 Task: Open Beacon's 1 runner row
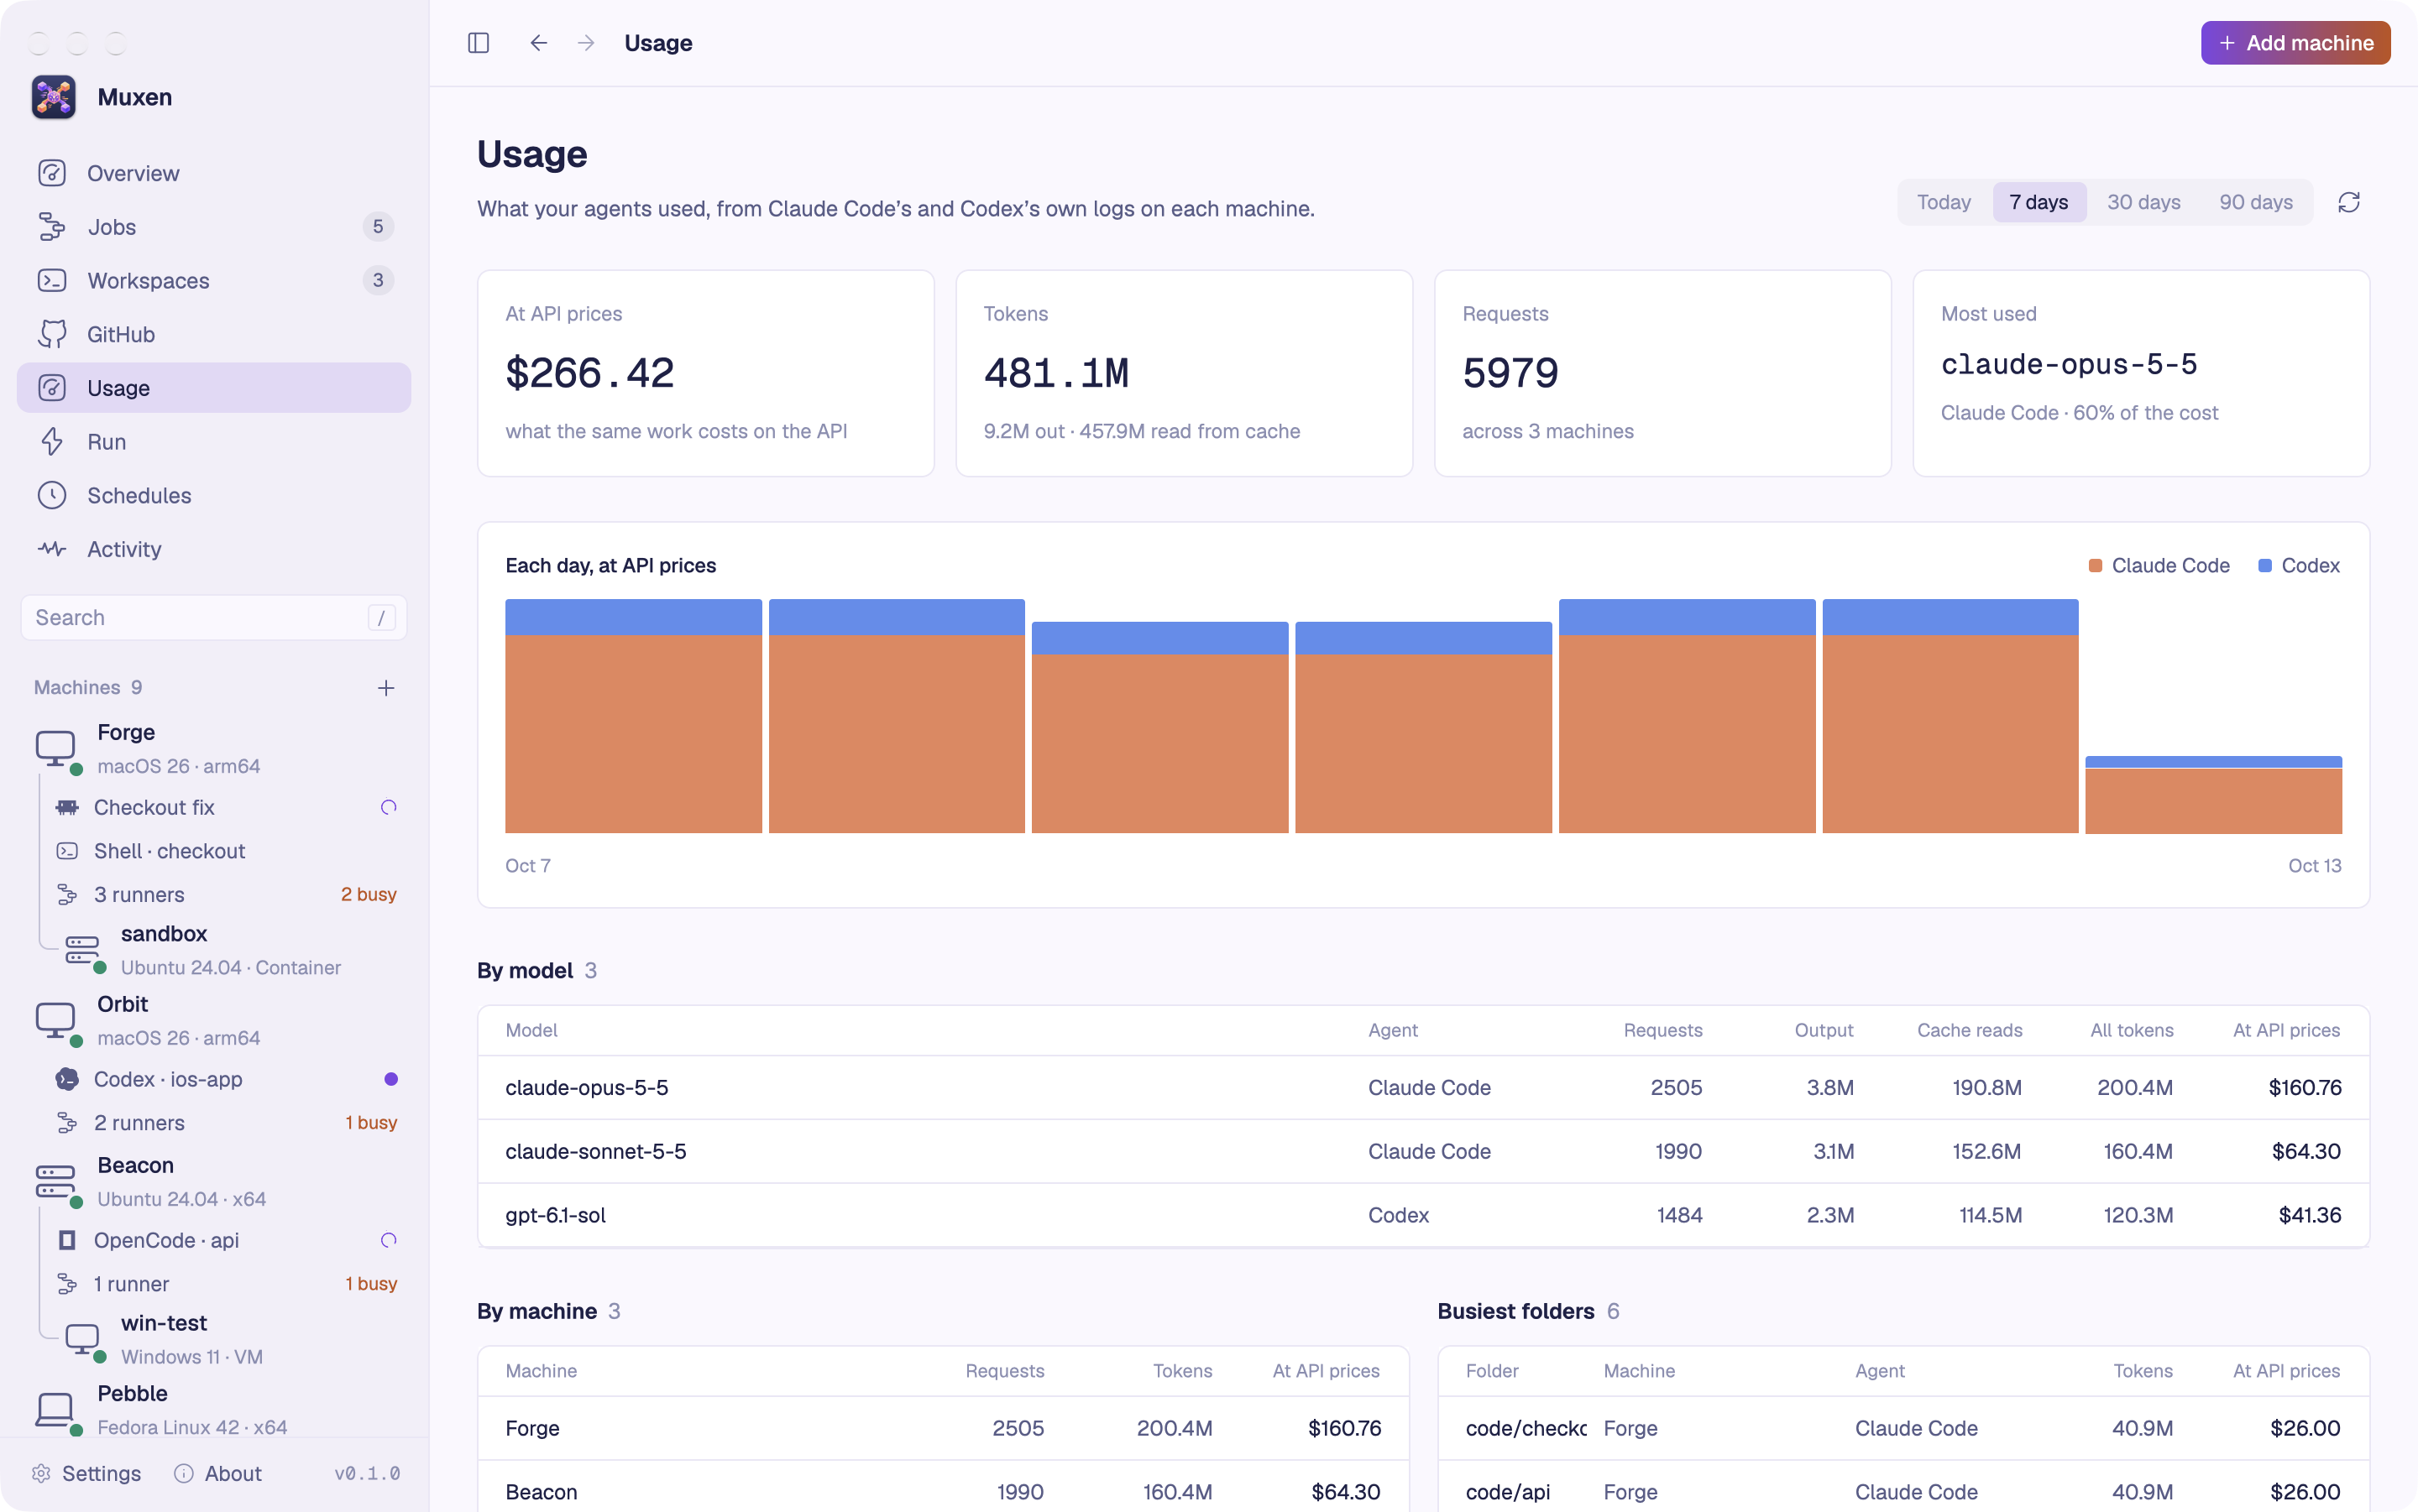click(226, 1284)
